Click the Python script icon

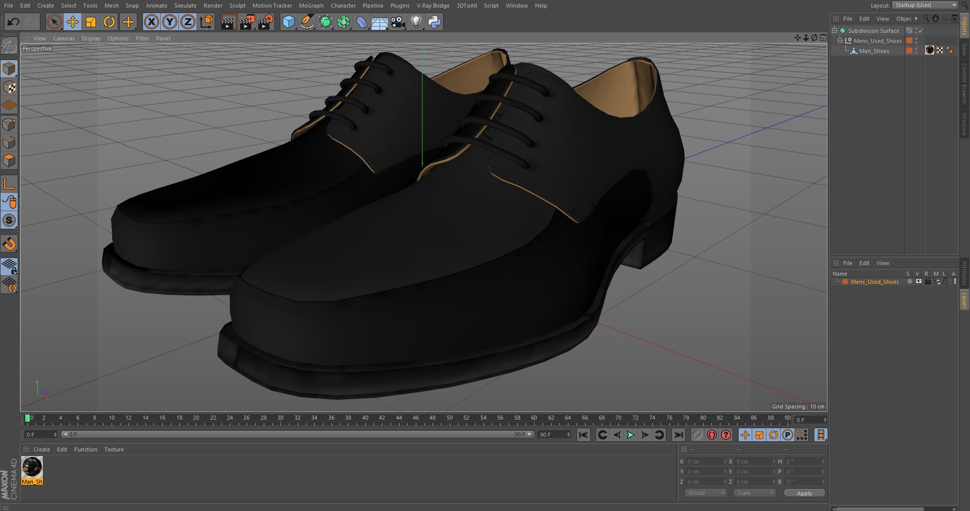434,22
